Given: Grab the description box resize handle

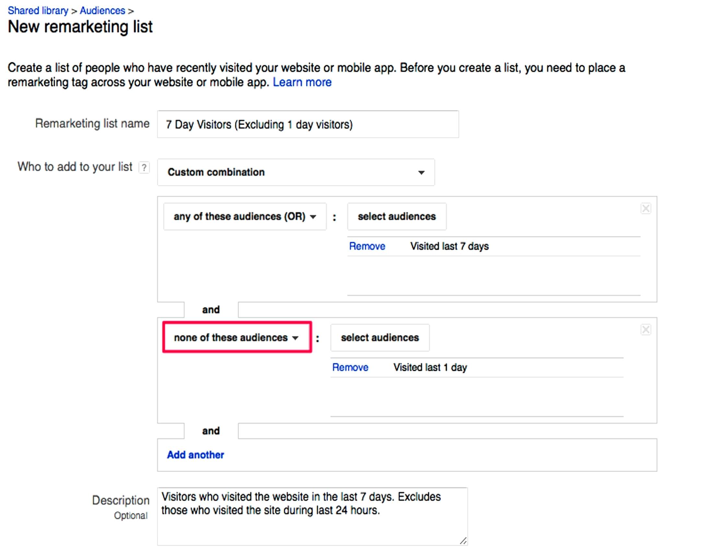Looking at the screenshot, I should coord(463,541).
